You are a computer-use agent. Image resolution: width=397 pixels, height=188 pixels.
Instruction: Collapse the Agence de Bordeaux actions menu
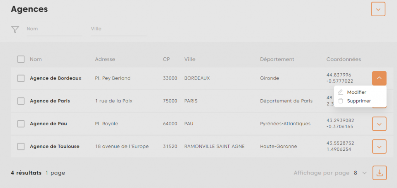click(x=379, y=78)
